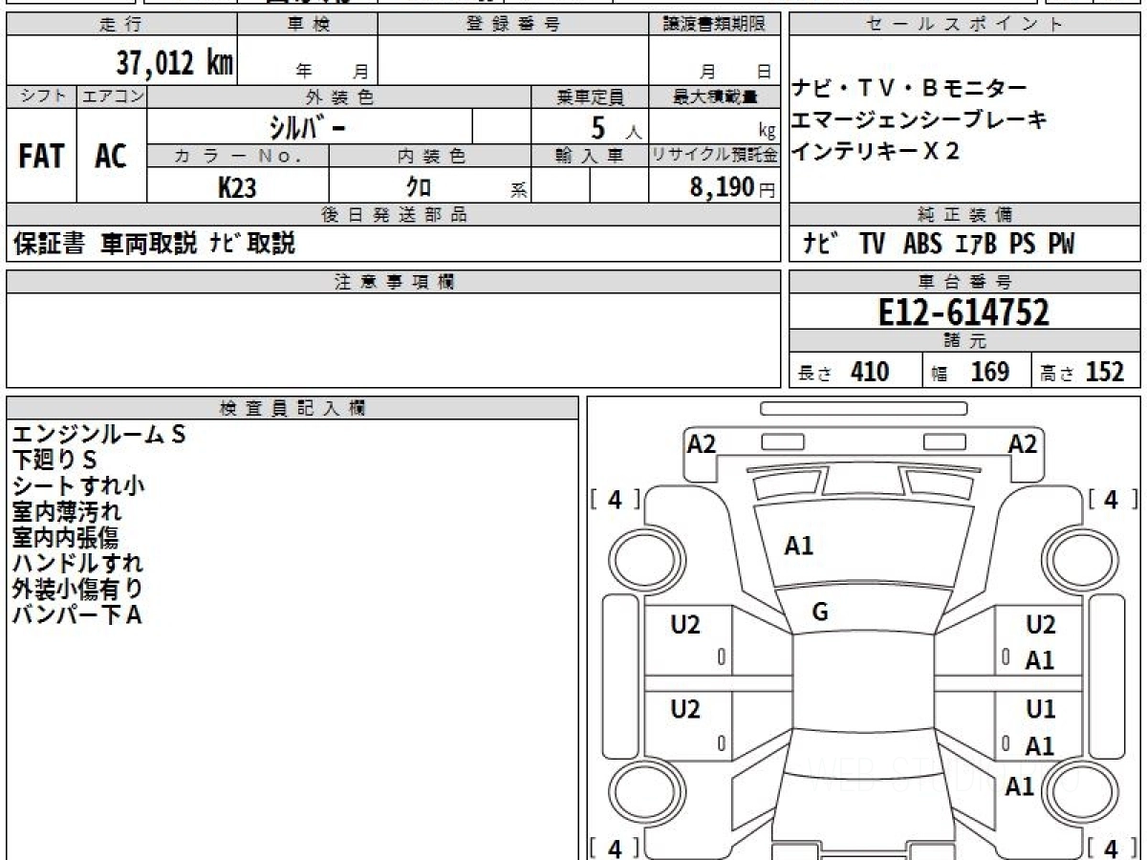Viewport: 1147px width, 860px height.
Task: Select inspector note 室内内張傷
Action: coord(66,537)
